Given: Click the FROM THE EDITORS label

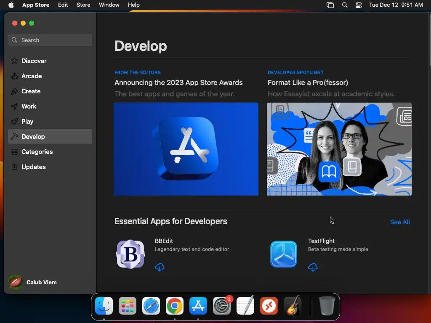Looking at the screenshot, I should [x=138, y=72].
